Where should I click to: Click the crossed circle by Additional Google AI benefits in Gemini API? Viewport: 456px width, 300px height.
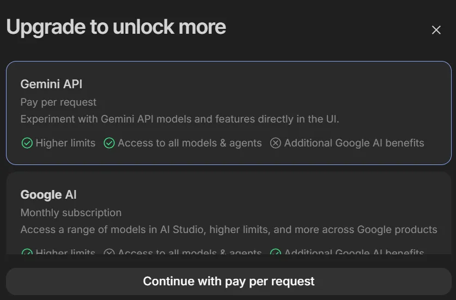(x=276, y=143)
